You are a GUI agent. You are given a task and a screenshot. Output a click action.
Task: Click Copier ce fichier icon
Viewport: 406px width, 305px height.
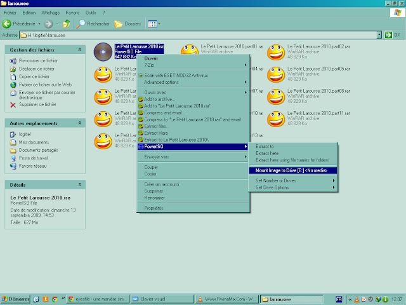[13, 77]
